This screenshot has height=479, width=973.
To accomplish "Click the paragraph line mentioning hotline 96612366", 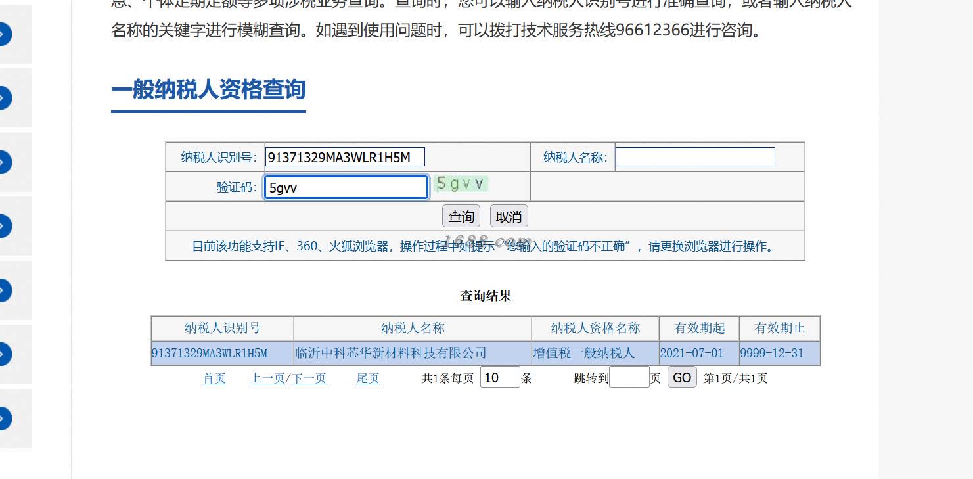I will (437, 30).
